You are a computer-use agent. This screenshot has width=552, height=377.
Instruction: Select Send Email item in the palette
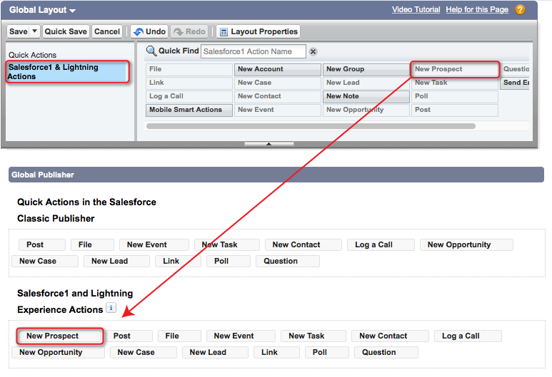click(x=515, y=83)
